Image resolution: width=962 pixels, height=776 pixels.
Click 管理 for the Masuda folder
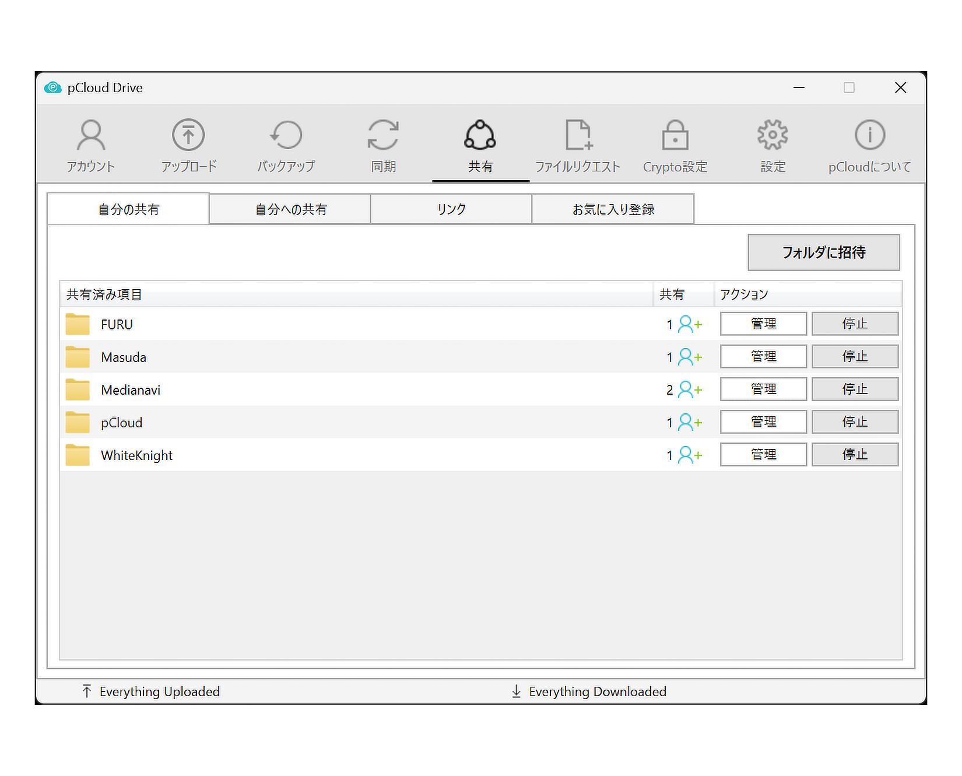point(764,356)
